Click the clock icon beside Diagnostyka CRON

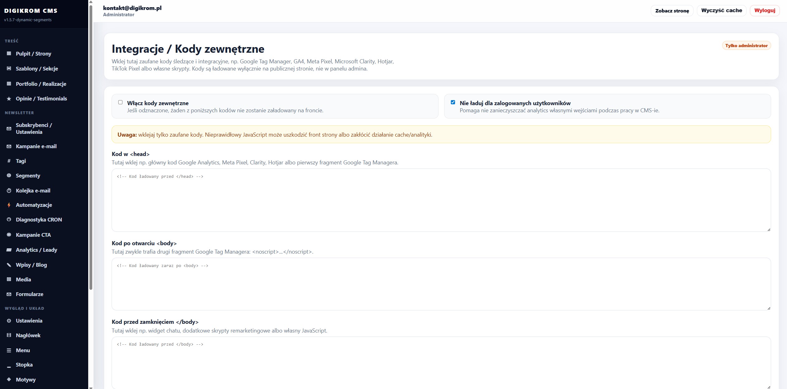coord(9,220)
